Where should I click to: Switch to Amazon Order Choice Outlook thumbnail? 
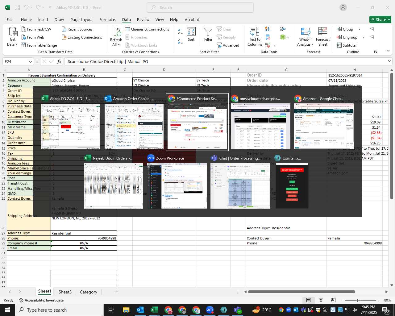[x=134, y=122]
